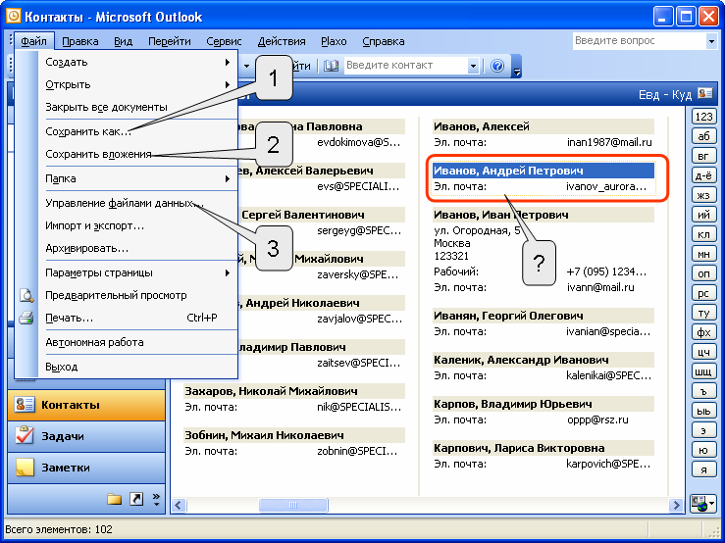Click the Print Preview magnifier icon
Viewport: 725px width, 543px height.
(26, 295)
